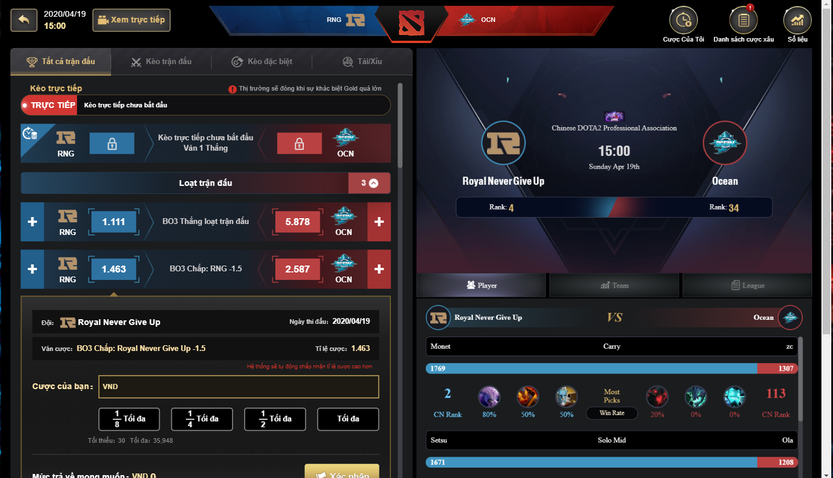Choose the 1/2 Tối đa stake button
Image resolution: width=833 pixels, height=478 pixels.
click(275, 419)
